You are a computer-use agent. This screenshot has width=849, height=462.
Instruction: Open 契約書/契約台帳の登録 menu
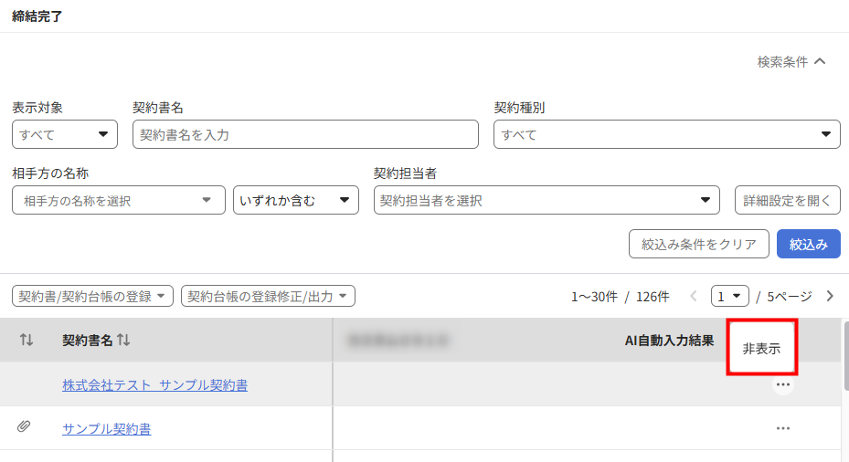coord(92,296)
